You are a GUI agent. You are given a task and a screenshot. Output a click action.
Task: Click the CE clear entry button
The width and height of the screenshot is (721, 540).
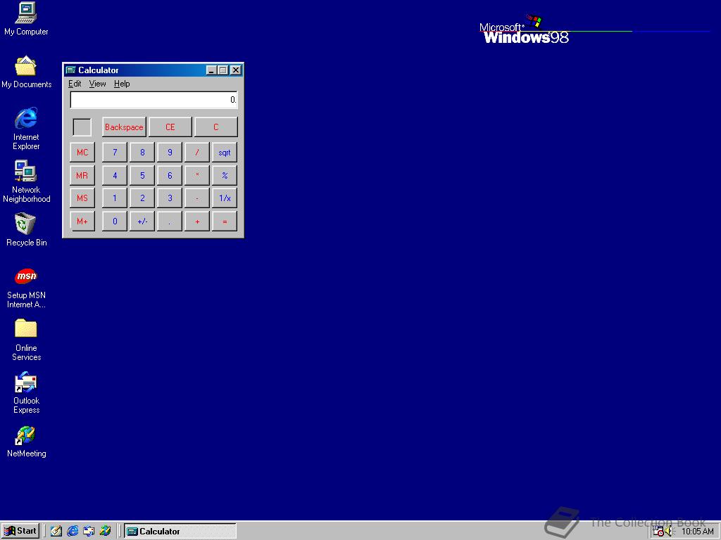click(170, 127)
